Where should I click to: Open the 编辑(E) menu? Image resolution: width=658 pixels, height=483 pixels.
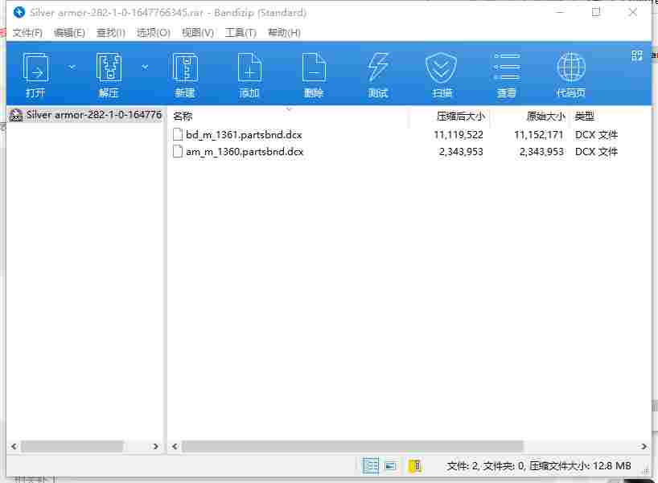[x=69, y=33]
